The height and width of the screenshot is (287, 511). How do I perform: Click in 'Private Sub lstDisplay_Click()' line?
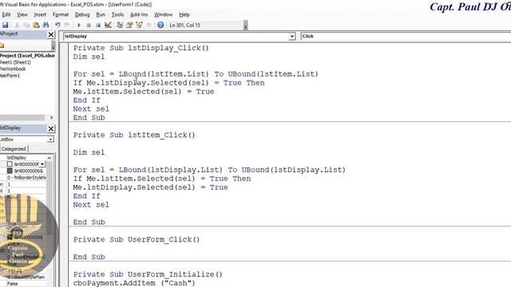coord(141,48)
